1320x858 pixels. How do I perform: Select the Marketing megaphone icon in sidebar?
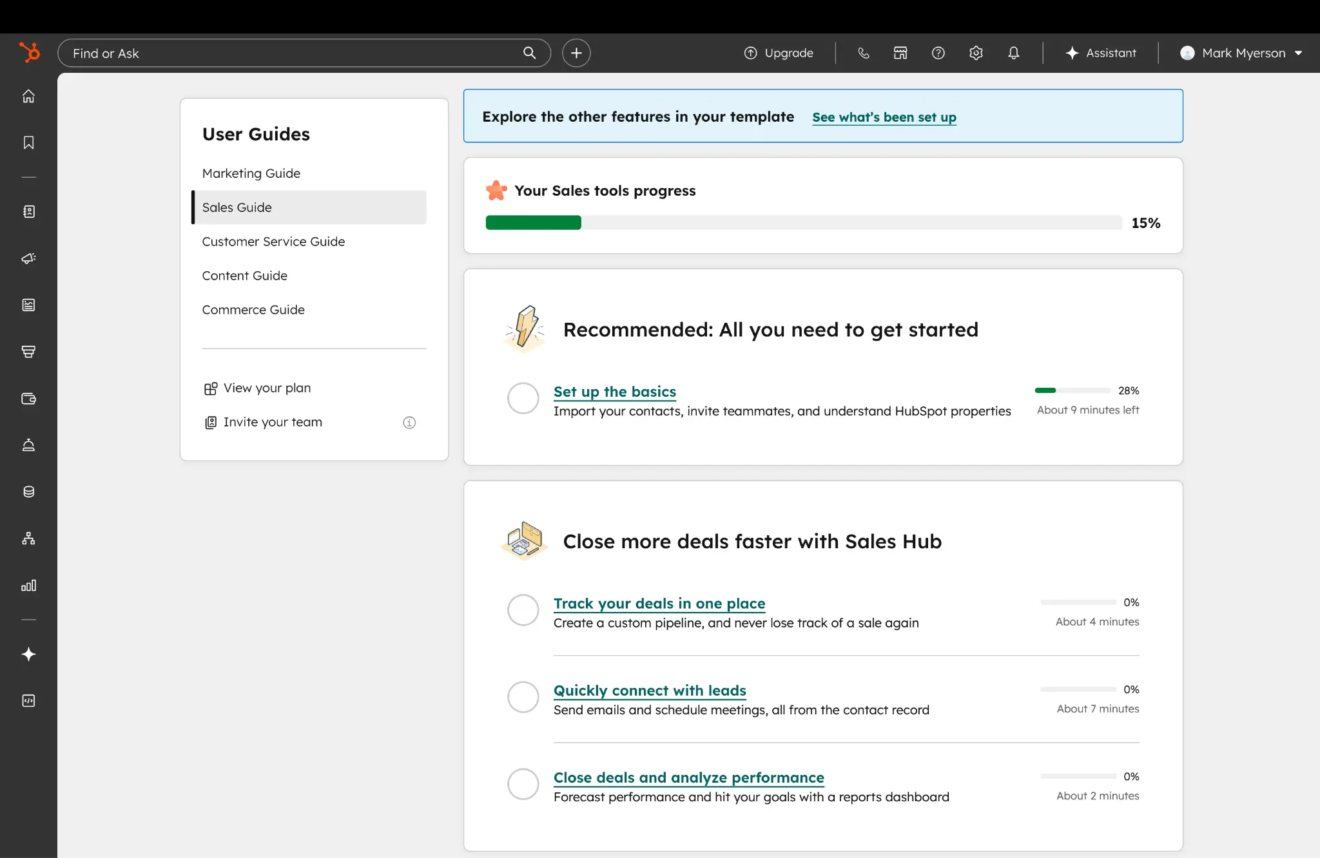(28, 258)
